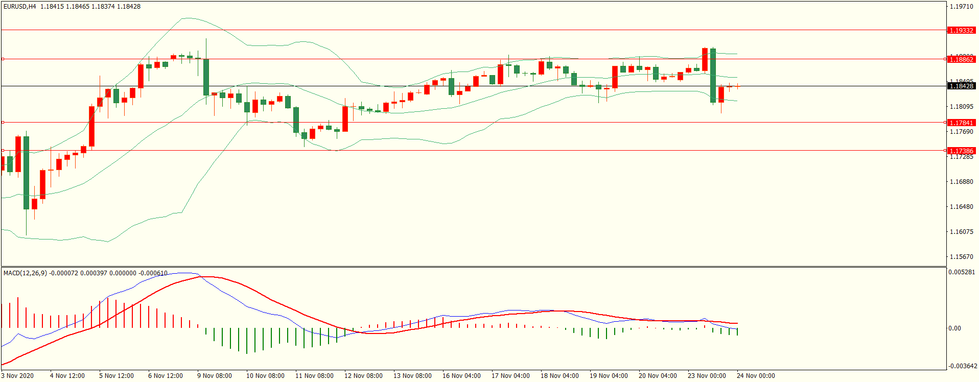Click the 17 Nov 04:00 time label
The width and height of the screenshot is (979, 382).
(510, 376)
